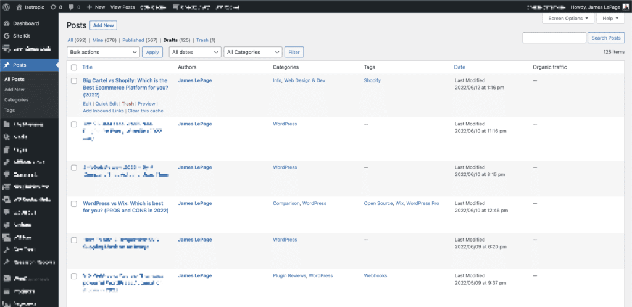
Task: Expand the Help panel
Action: [x=610, y=18]
